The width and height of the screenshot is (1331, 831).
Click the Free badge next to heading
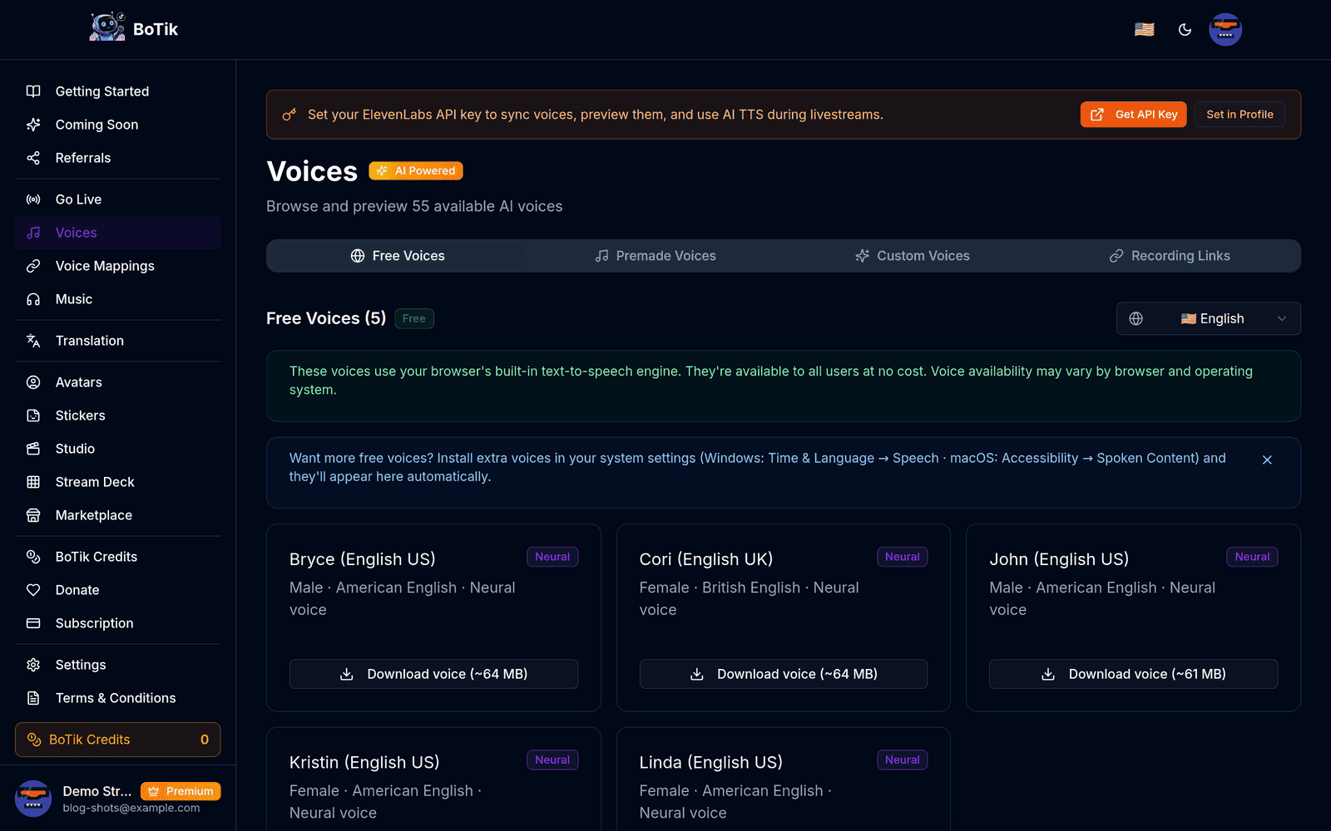point(414,318)
